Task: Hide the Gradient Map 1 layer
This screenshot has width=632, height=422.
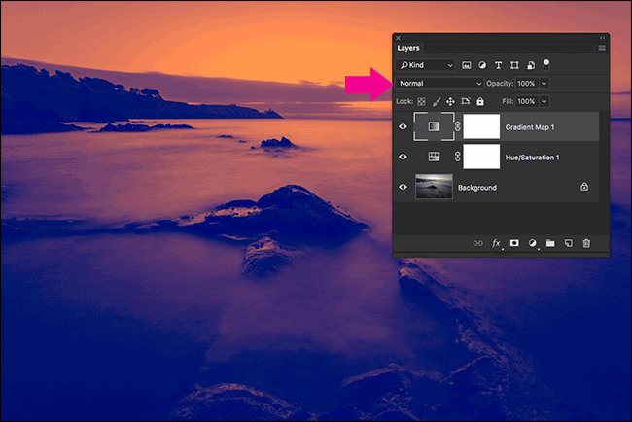Action: point(403,126)
